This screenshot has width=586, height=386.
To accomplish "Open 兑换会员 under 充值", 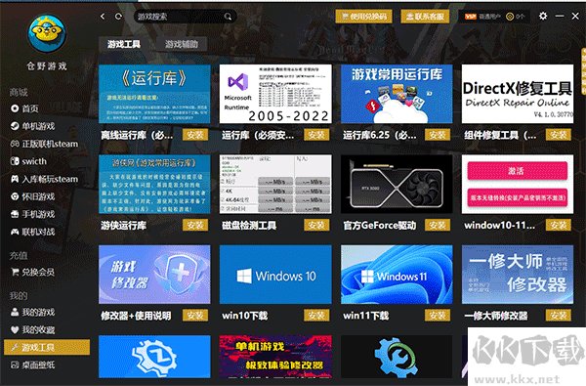I will pos(32,272).
